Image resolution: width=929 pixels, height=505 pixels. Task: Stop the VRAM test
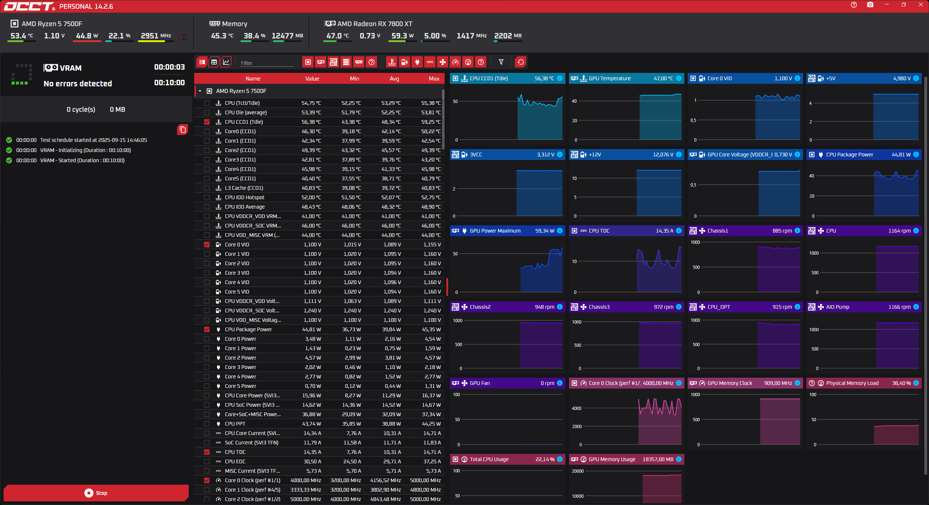point(96,493)
